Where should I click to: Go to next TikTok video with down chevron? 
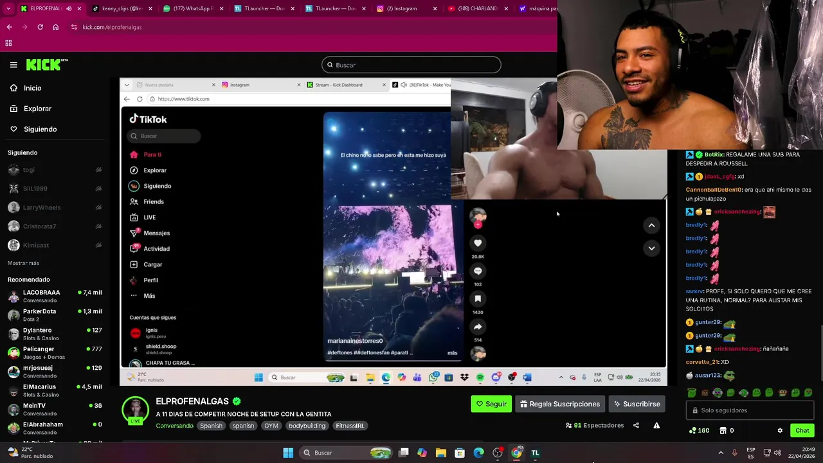pyautogui.click(x=651, y=248)
